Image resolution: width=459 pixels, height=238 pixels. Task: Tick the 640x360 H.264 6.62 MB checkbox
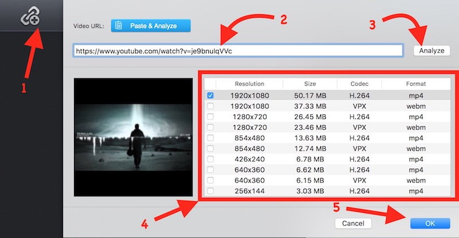point(211,169)
